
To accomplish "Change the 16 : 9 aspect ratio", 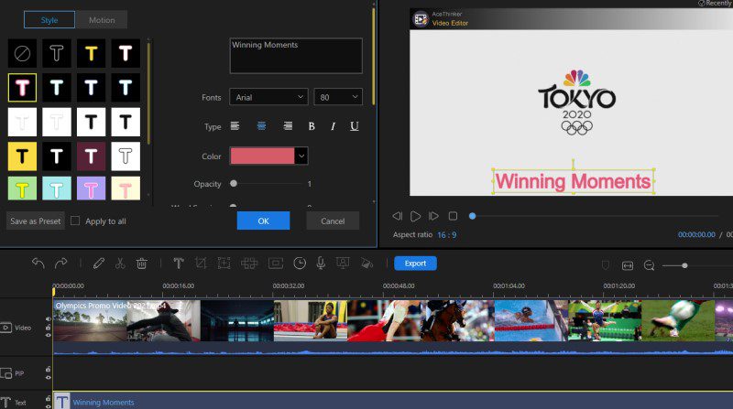I will [x=447, y=235].
